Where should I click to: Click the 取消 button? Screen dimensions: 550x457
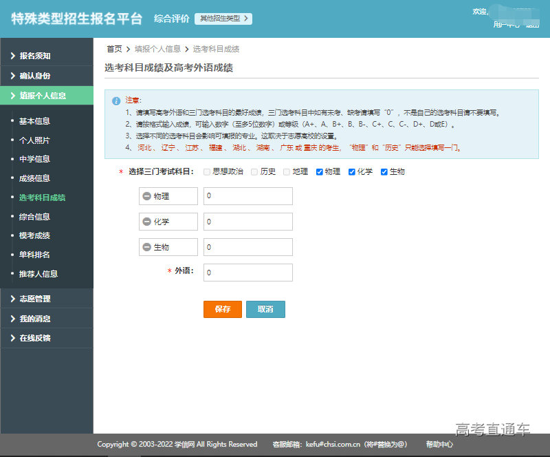[265, 309]
